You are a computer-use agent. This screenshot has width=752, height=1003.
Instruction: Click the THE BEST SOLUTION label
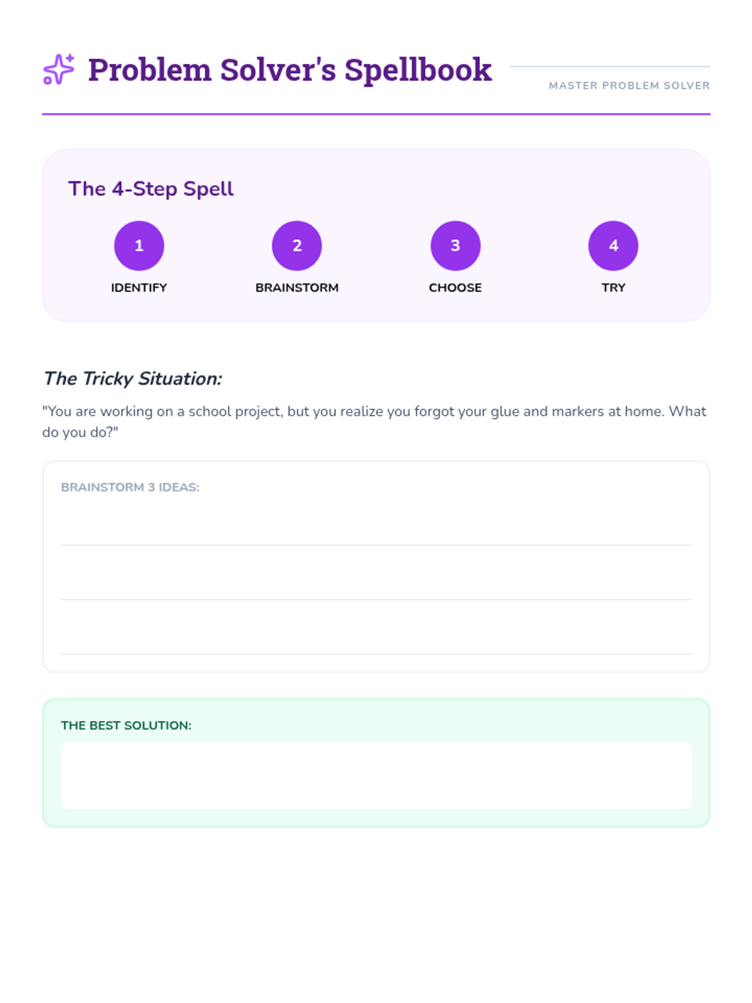point(126,725)
